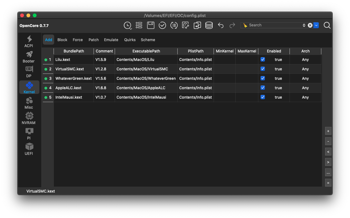The height and width of the screenshot is (218, 350).
Task: Click the clock history toolbar icon
Action: pos(128,25)
